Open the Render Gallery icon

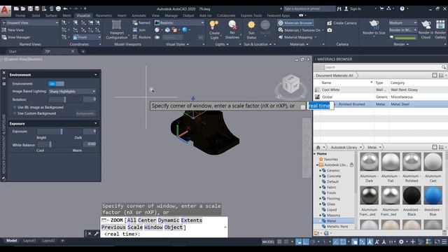[440, 25]
